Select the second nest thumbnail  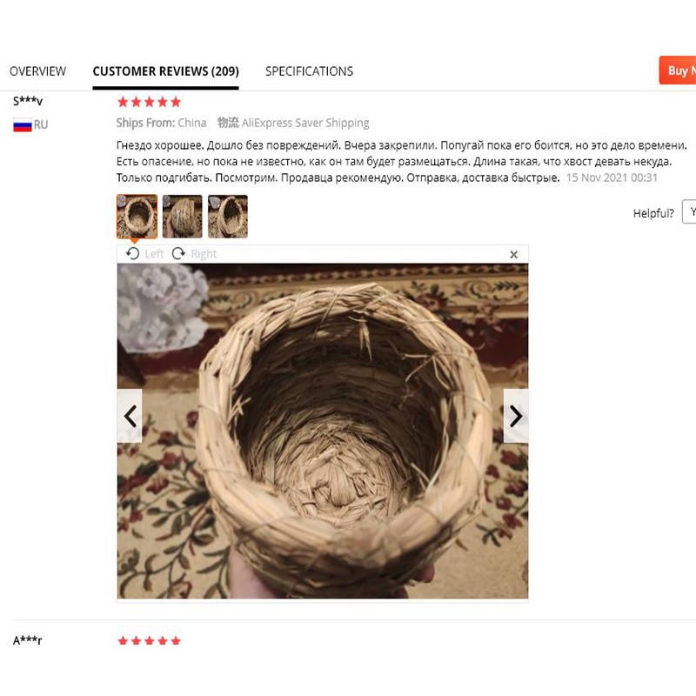tap(183, 217)
